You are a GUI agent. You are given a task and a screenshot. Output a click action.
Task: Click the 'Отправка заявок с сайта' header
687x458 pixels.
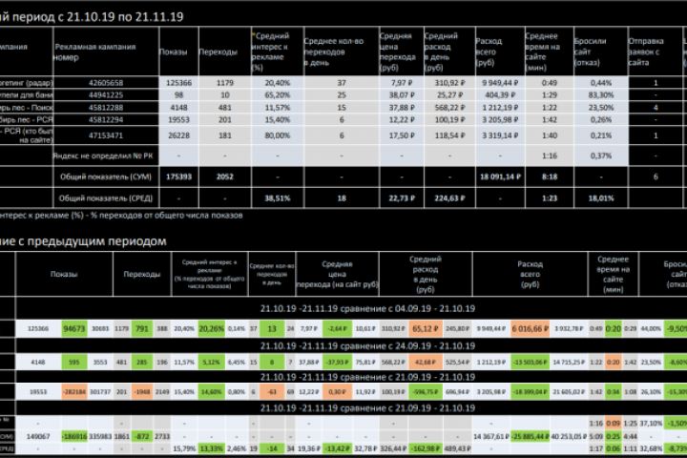655,52
